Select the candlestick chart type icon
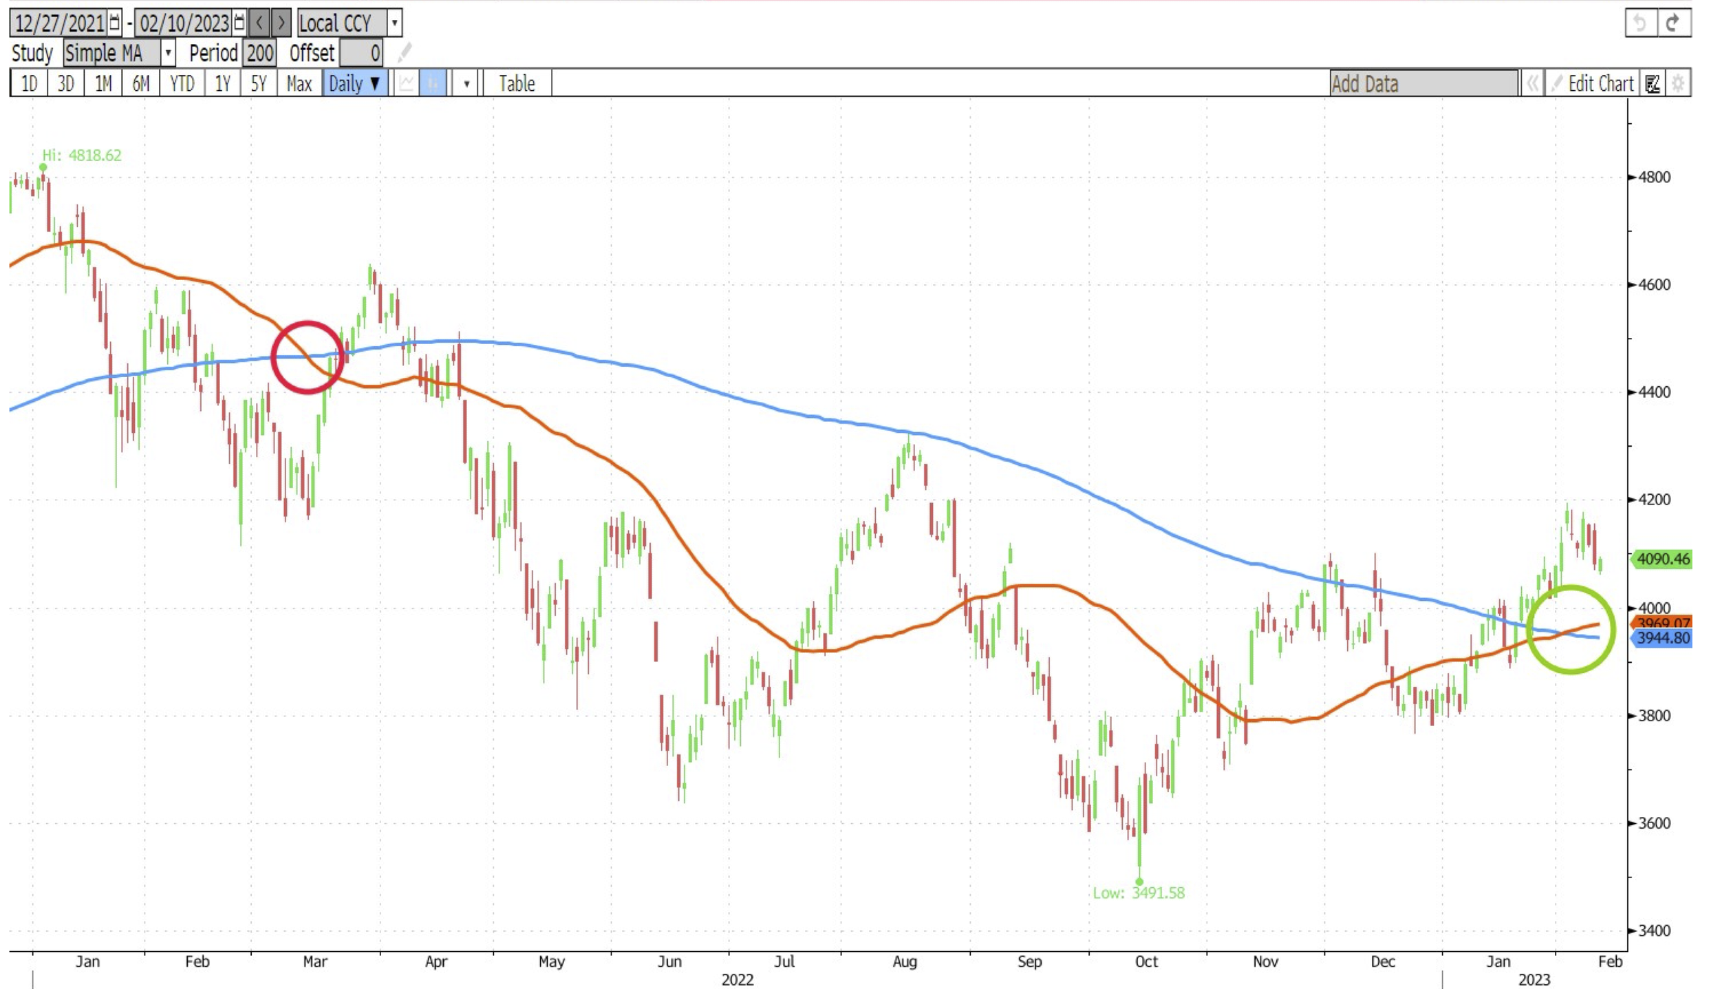The width and height of the screenshot is (1720, 989). (x=433, y=83)
